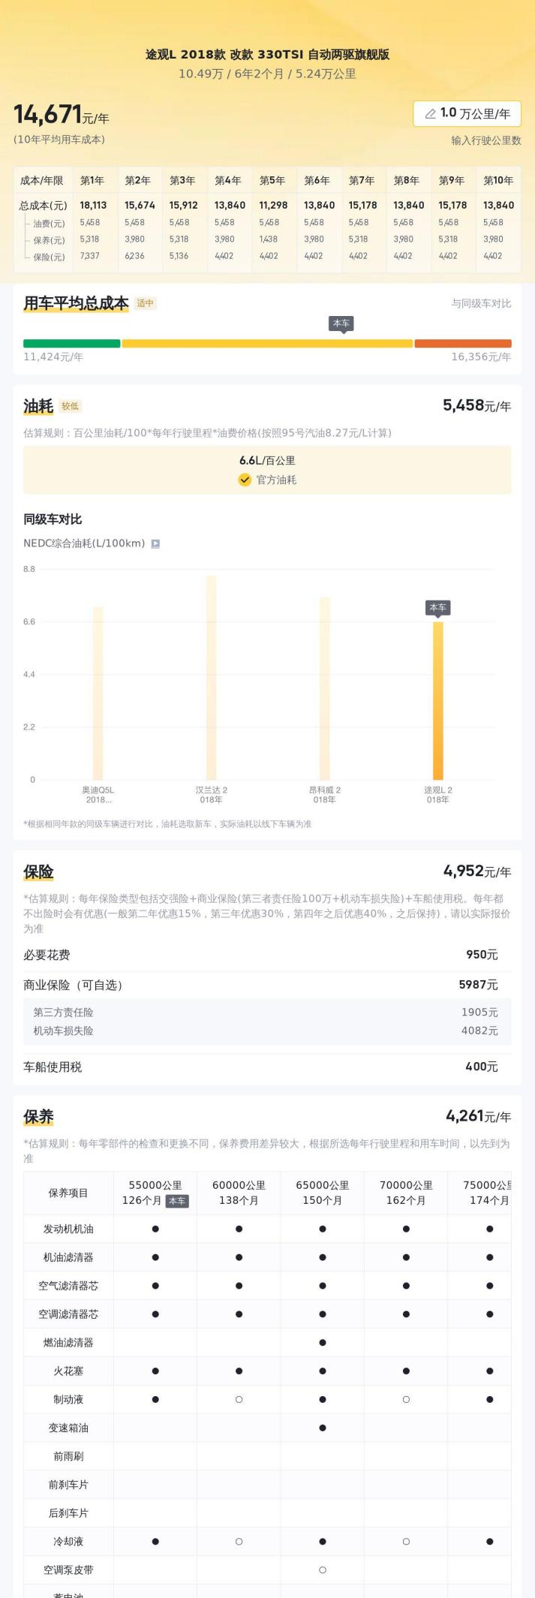
Task: Click 与同级车对比 link
Action: click(481, 303)
